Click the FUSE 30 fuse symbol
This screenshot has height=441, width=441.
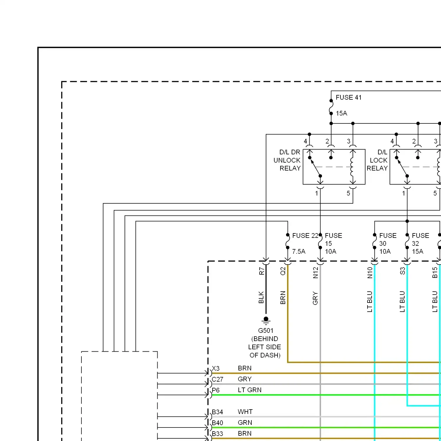click(375, 241)
